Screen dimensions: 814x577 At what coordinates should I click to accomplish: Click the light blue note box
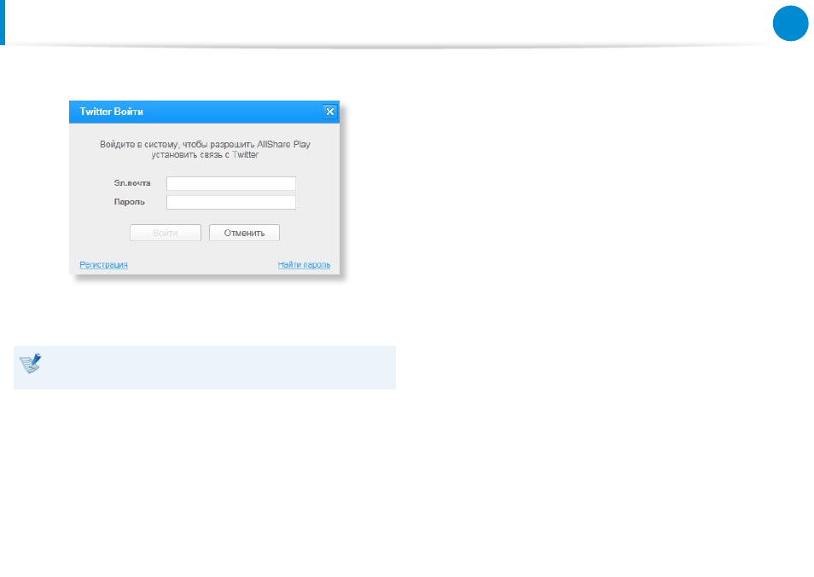click(x=205, y=367)
